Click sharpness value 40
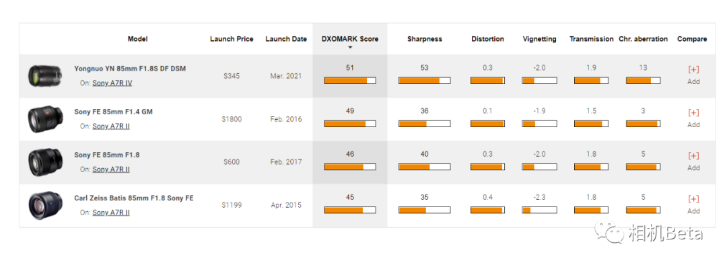The height and width of the screenshot is (265, 727). point(424,154)
